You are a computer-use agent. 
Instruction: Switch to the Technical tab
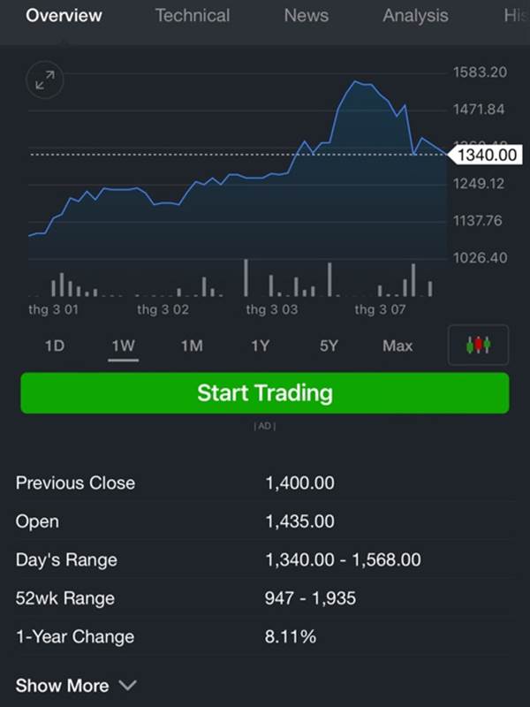(x=193, y=15)
